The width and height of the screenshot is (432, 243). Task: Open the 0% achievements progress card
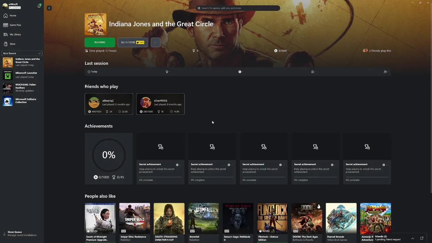click(109, 159)
